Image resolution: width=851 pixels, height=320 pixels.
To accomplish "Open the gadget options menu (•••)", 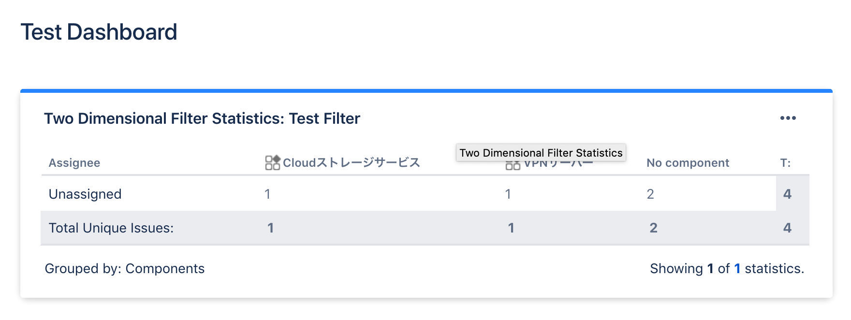I will [x=788, y=118].
